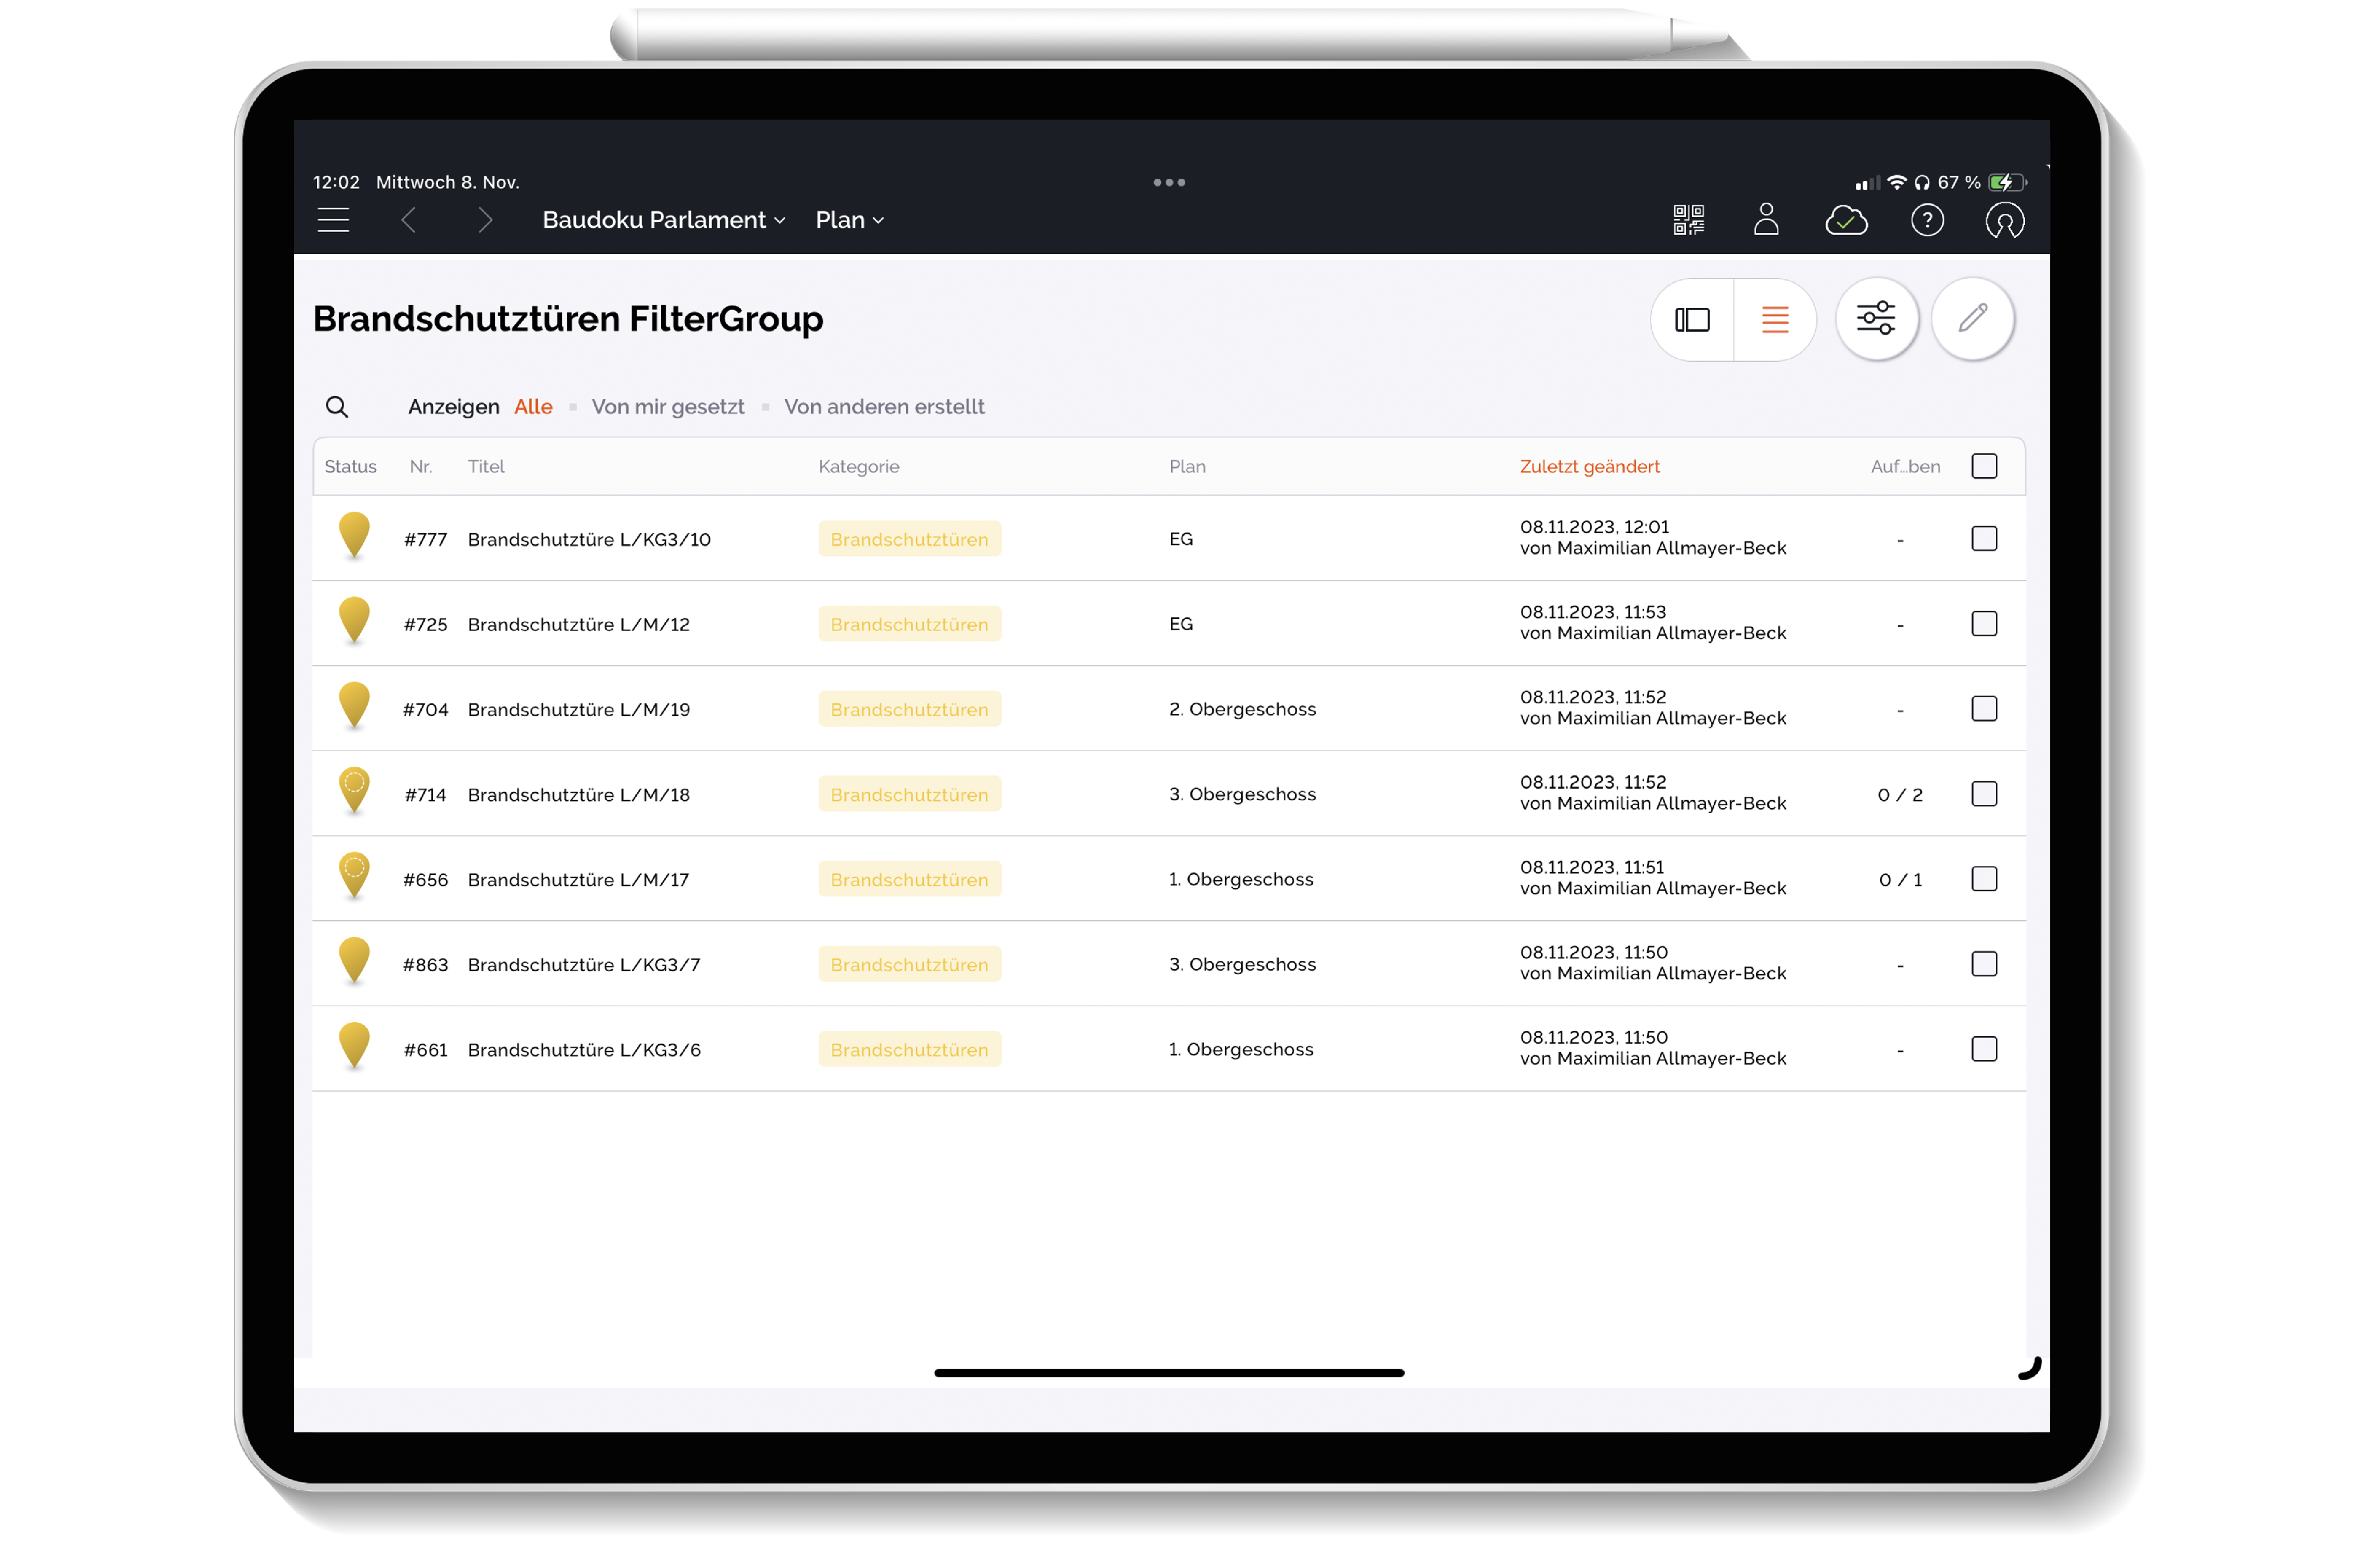Screen dimensions: 2380x1543
Task: Check the cloud sync status
Action: [1846, 220]
